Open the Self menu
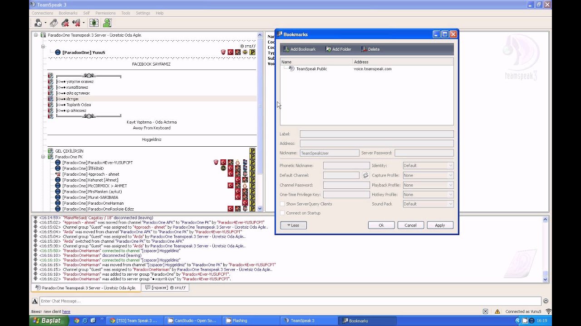Viewport: 581px width, 326px height. 86,13
